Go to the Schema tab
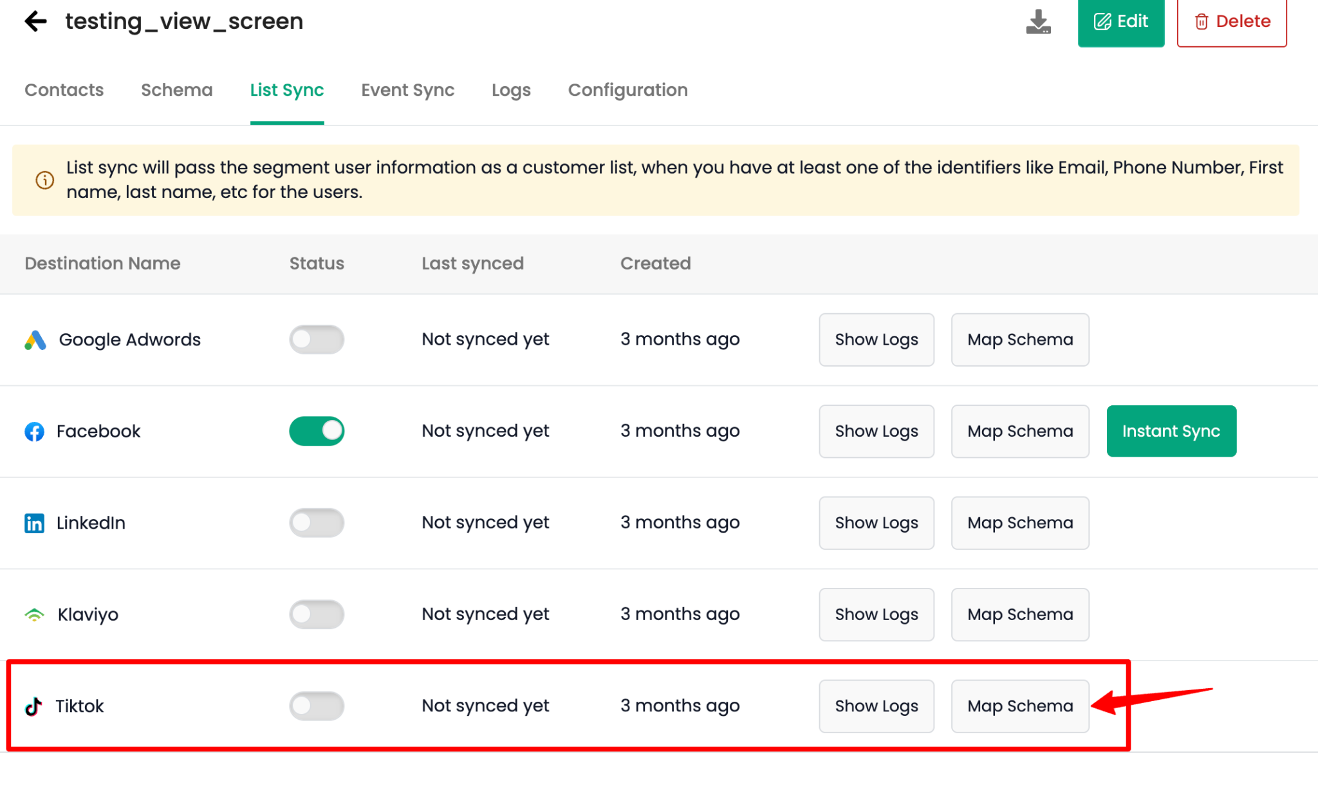 [x=176, y=90]
